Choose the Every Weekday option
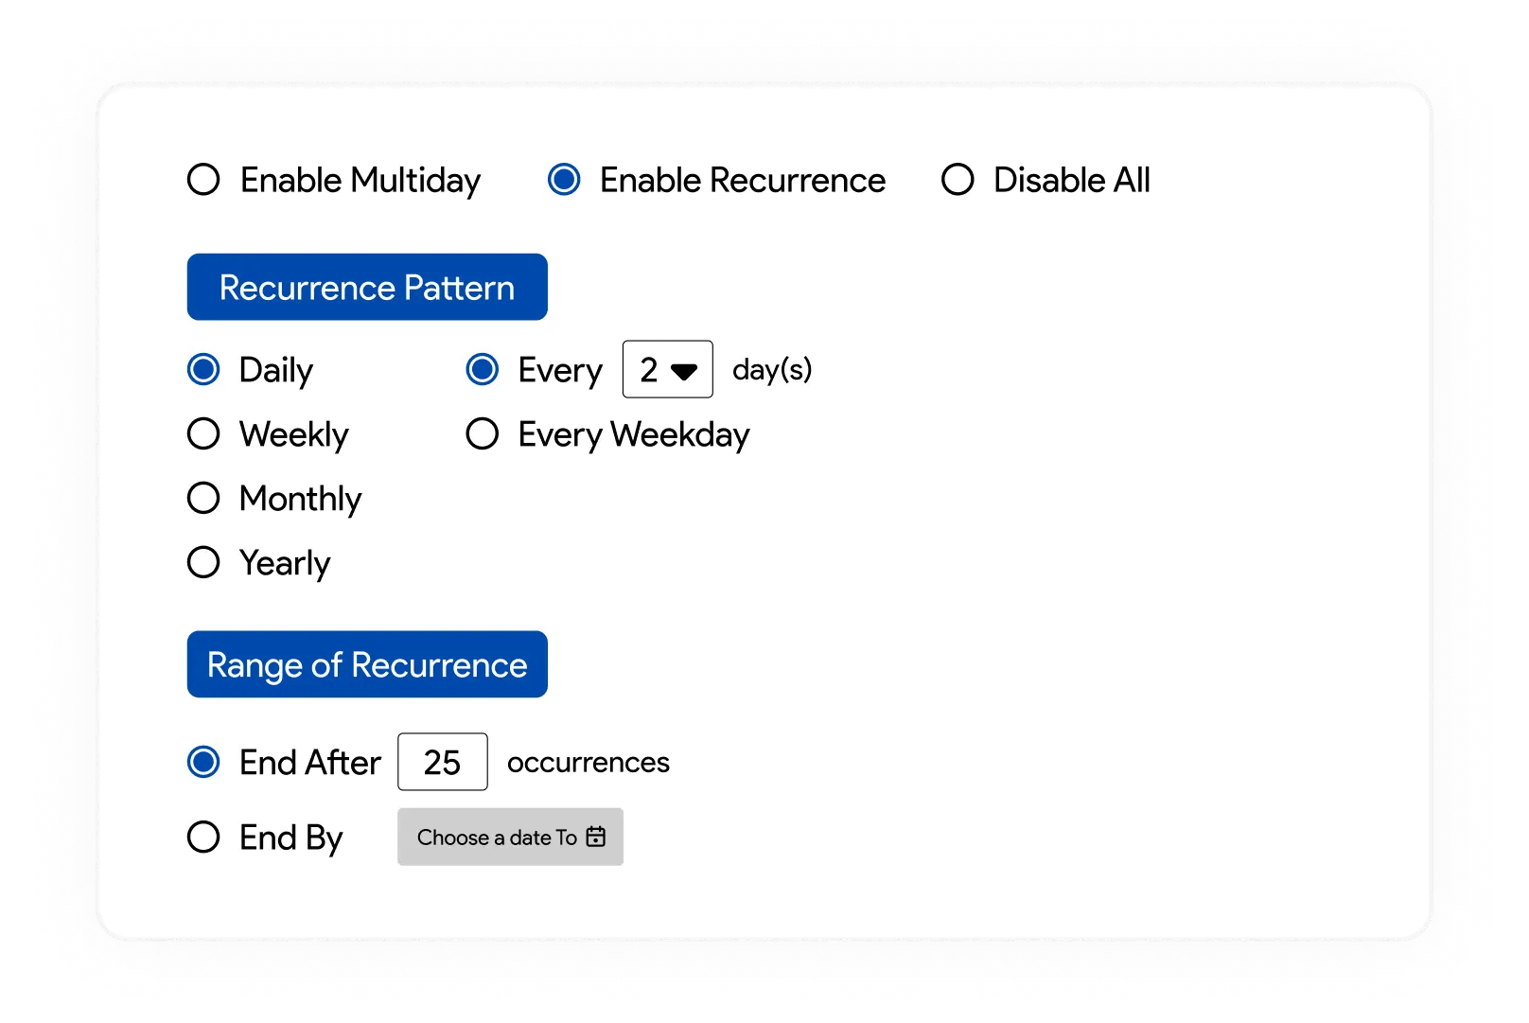Image resolution: width=1529 pixels, height=1023 pixels. (x=483, y=434)
